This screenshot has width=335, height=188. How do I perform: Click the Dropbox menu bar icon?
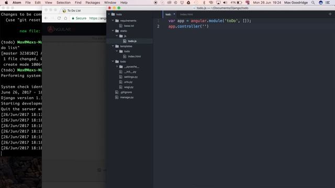[x=182, y=3]
